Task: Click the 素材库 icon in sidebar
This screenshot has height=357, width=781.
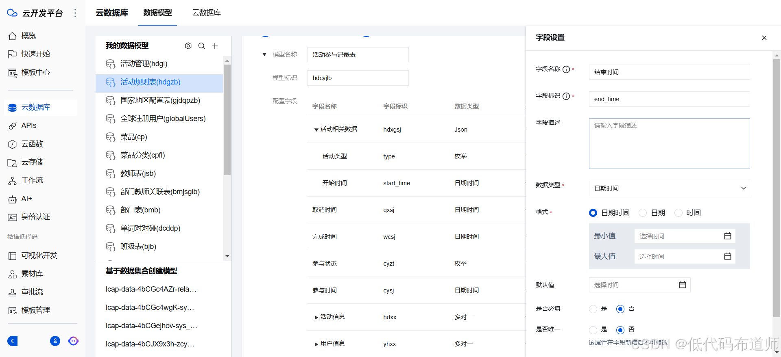Action: (12, 274)
